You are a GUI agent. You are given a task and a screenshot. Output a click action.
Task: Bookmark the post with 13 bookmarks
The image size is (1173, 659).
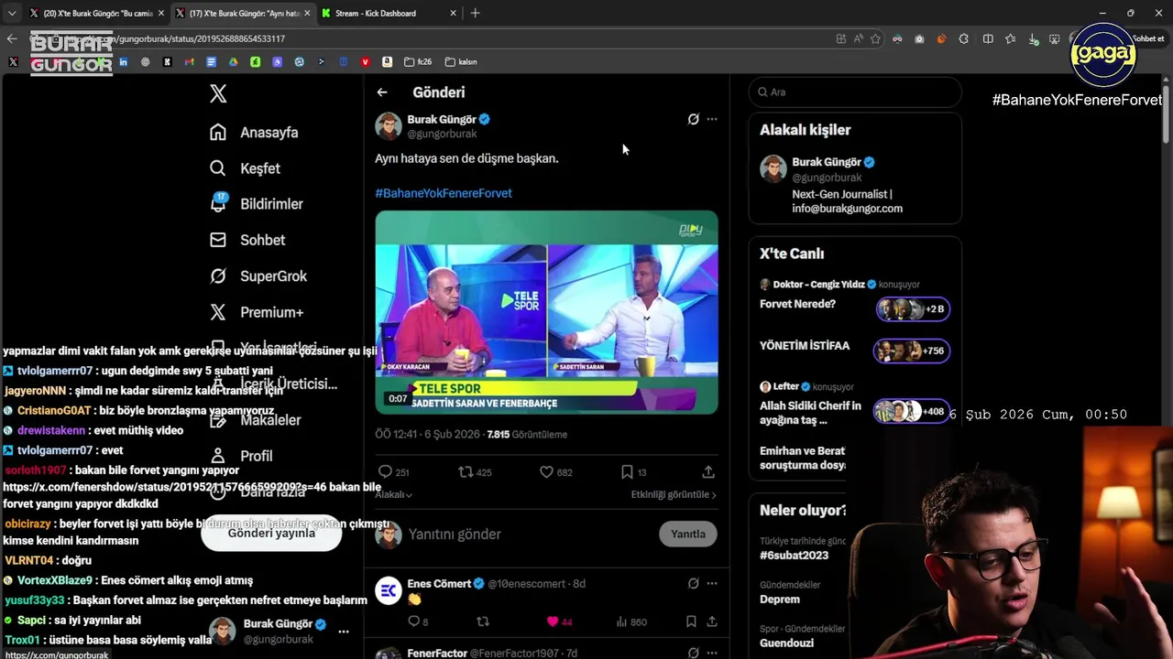633,472
